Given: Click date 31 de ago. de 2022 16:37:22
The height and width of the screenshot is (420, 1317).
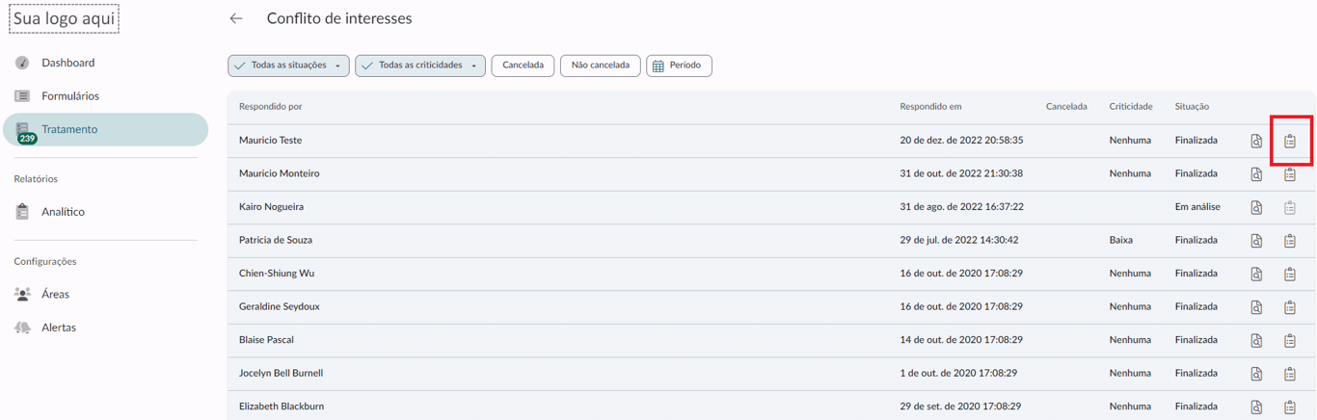Looking at the screenshot, I should click(961, 207).
